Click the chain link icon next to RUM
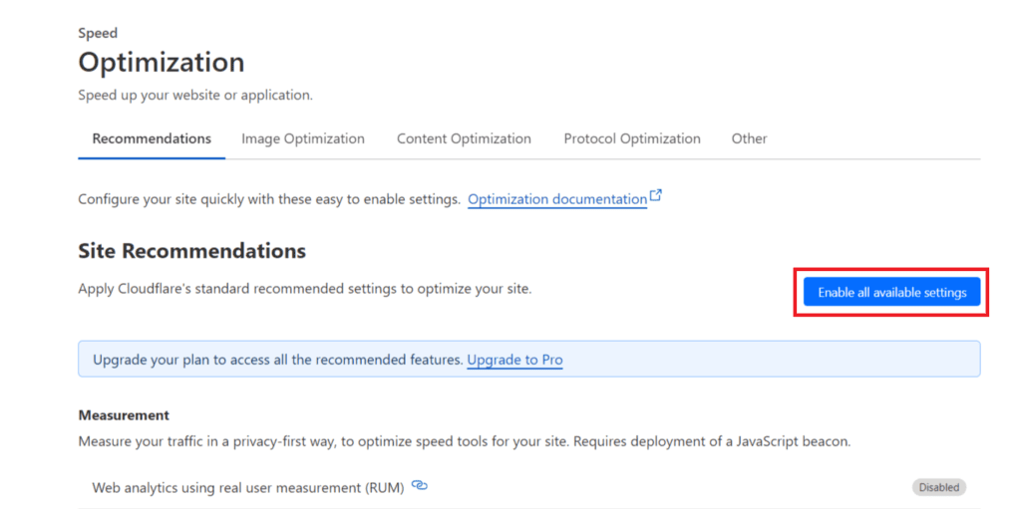This screenshot has height=509, width=1021. click(420, 485)
